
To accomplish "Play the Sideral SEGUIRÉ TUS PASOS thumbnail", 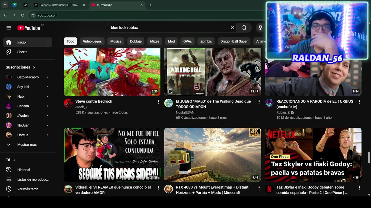I will [x=112, y=155].
